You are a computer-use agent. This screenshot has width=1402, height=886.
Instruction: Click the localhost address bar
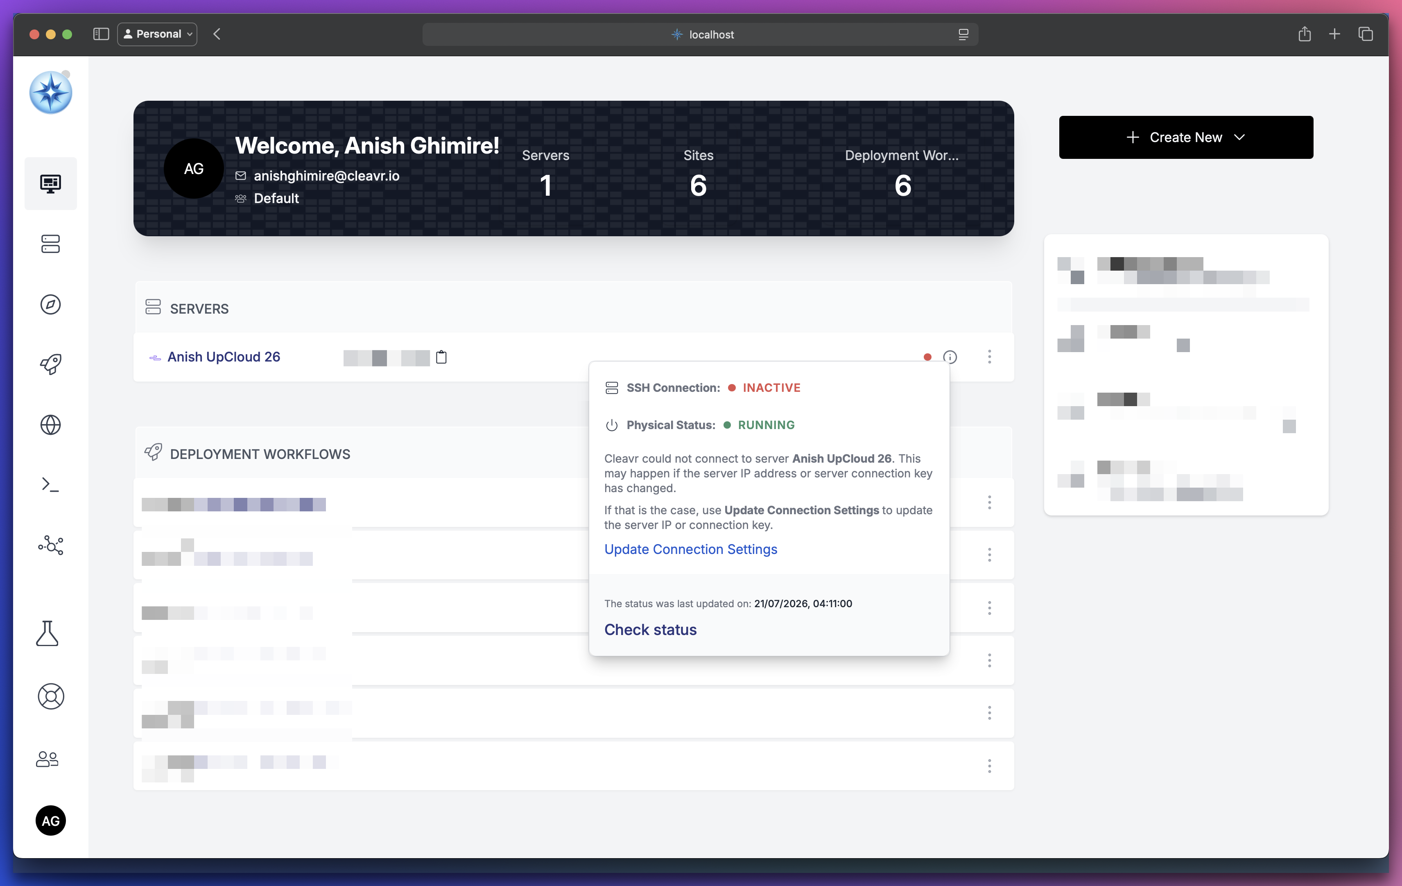700,34
